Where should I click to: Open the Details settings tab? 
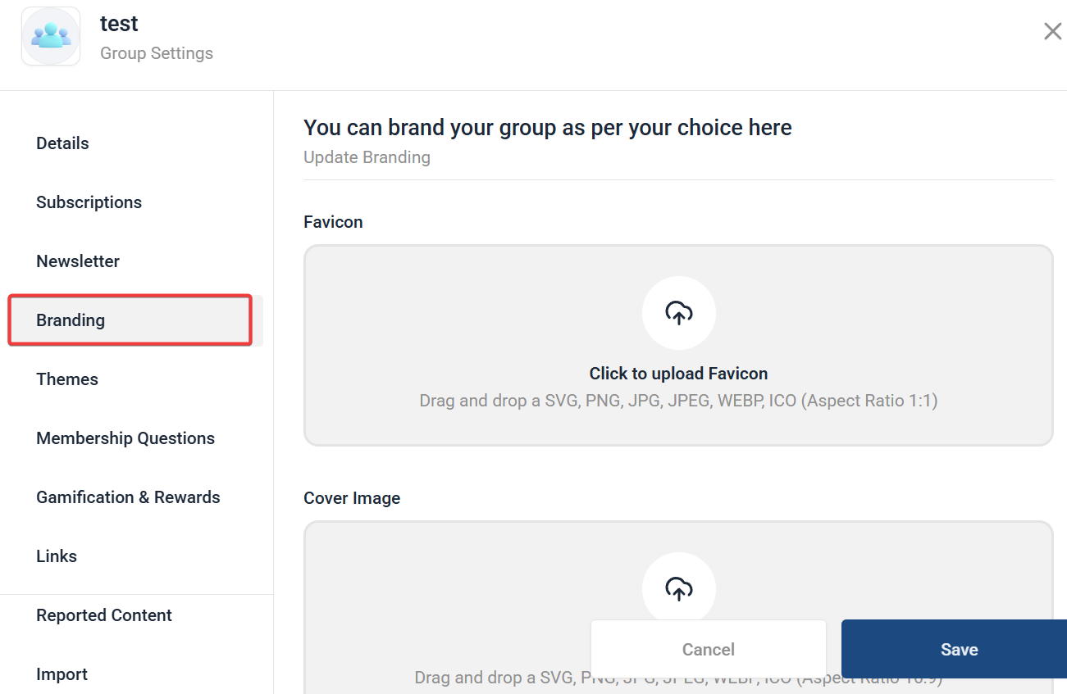(62, 143)
